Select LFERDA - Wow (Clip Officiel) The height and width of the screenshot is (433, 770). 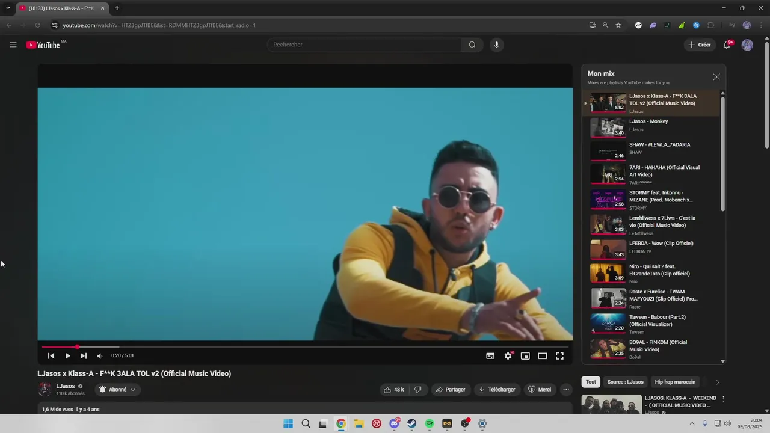click(650, 249)
